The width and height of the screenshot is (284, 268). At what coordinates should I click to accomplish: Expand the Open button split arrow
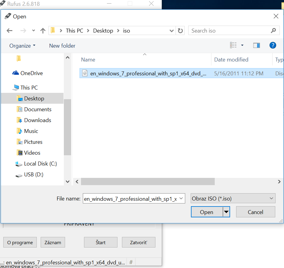coord(226,212)
